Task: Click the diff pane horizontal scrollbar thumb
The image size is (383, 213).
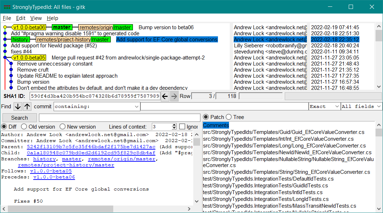Action: [x=61, y=209]
